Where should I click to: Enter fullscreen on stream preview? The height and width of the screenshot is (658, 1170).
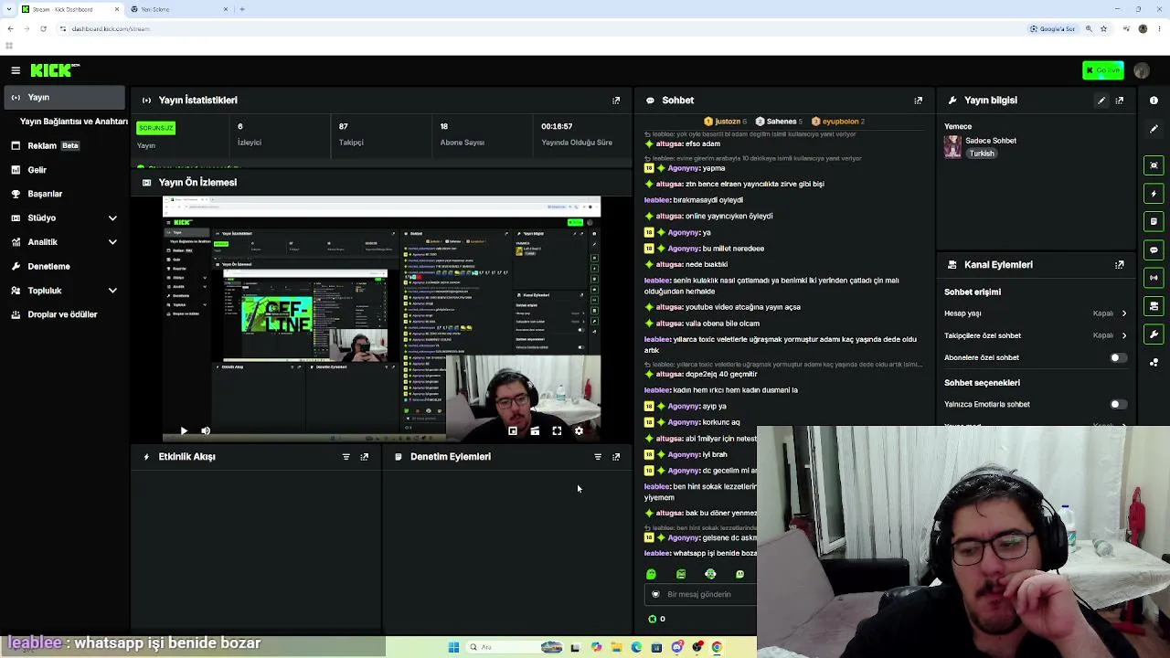[557, 430]
